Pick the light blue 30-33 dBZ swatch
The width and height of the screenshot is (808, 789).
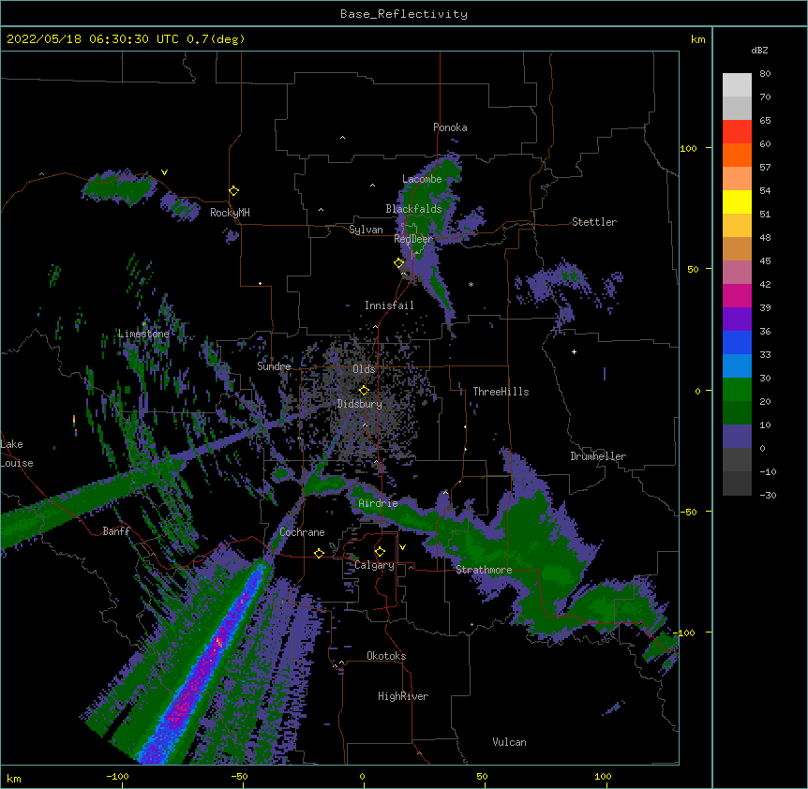pos(737,366)
